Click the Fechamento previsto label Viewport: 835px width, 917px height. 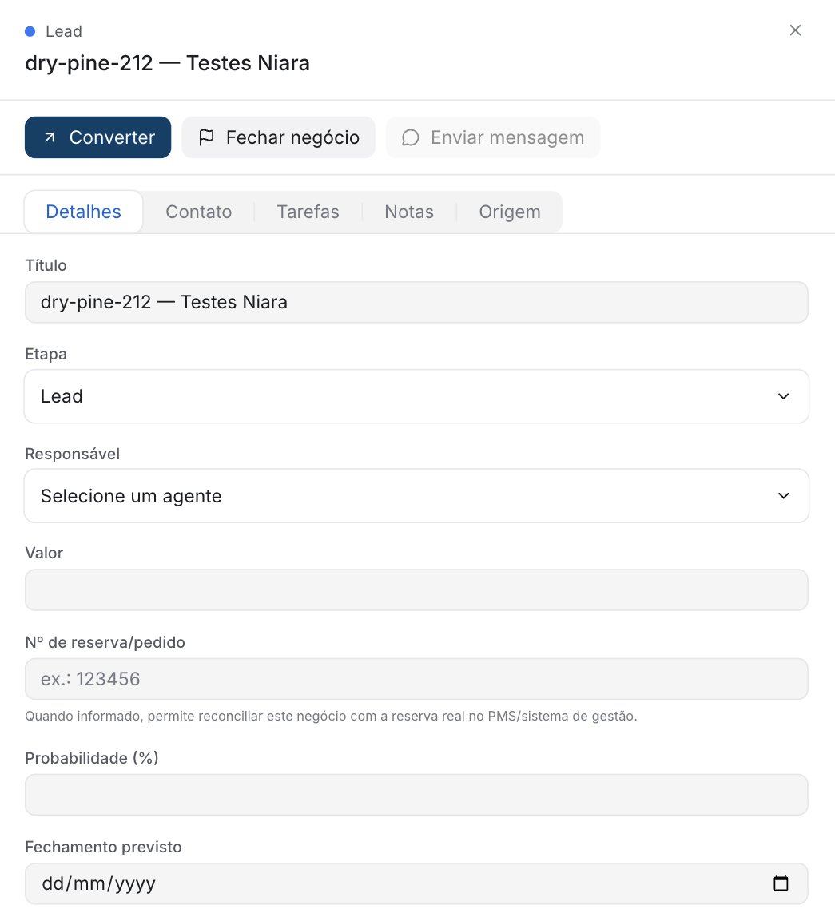coord(104,847)
